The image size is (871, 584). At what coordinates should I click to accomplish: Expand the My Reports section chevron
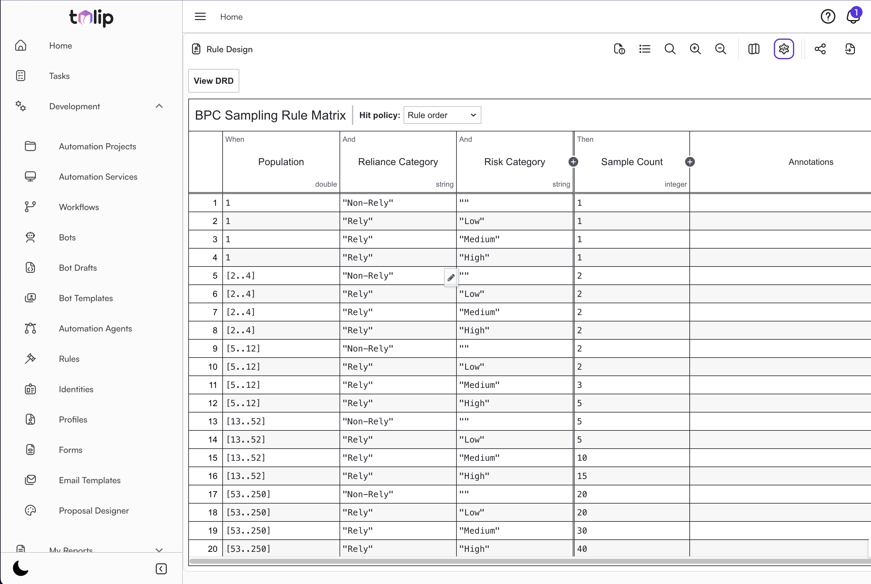click(159, 550)
